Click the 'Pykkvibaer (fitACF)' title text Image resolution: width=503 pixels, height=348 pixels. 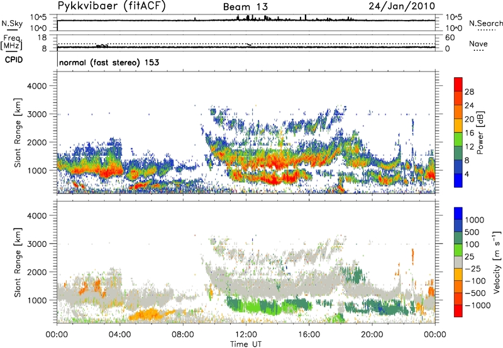pos(112,6)
